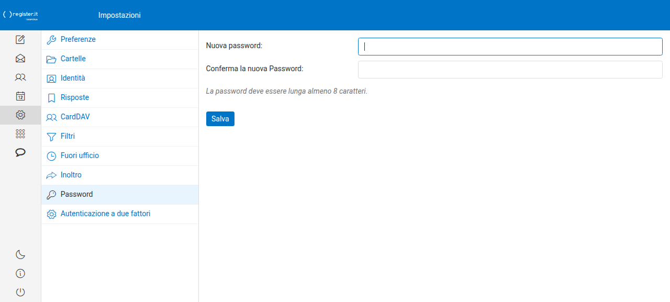The image size is (670, 302).
Task: Open the apps grid icon
Action: pyautogui.click(x=20, y=133)
